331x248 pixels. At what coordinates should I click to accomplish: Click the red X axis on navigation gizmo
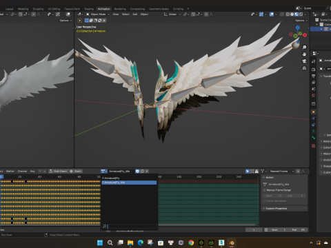click(305, 35)
